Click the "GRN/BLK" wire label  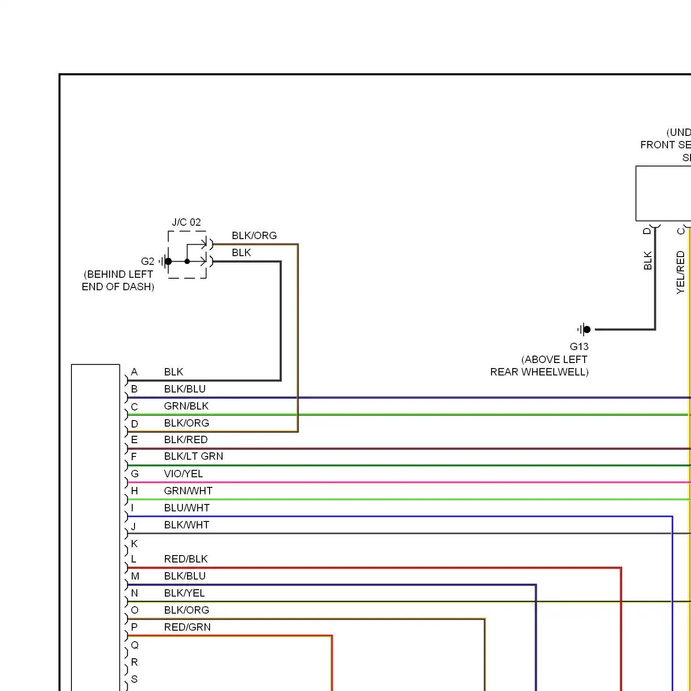pyautogui.click(x=186, y=406)
